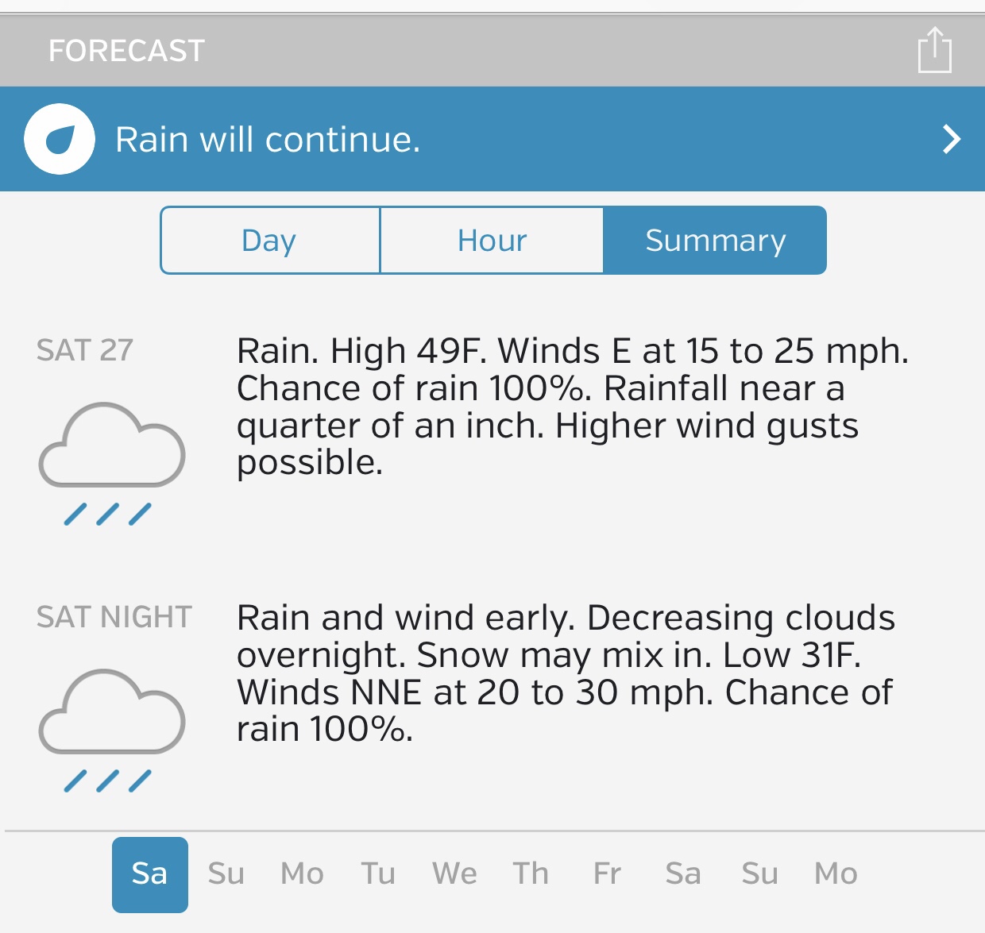
Task: Jump to We in the day picker
Action: click(454, 873)
